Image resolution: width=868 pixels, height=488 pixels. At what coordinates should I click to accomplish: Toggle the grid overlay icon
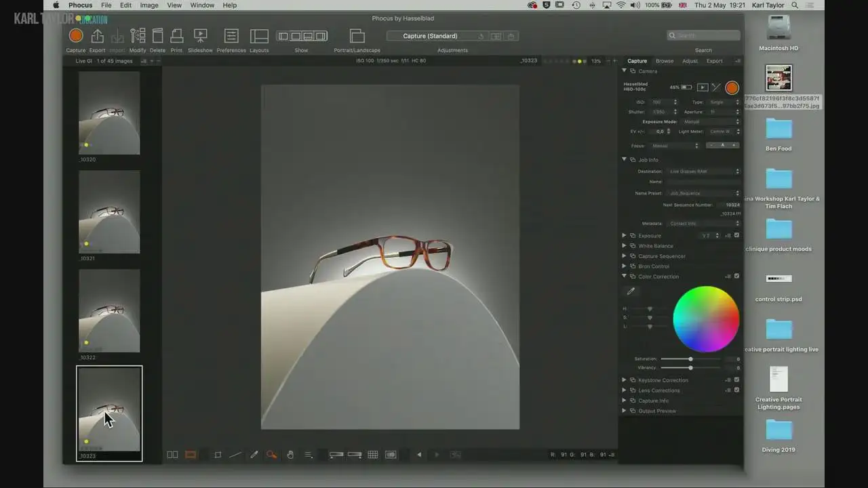tap(372, 455)
